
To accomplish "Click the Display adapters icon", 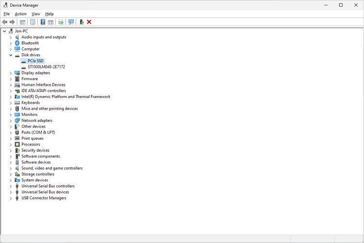I will pyautogui.click(x=17, y=73).
